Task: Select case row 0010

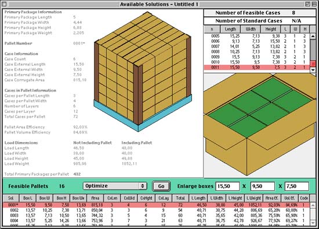Action: (257, 62)
